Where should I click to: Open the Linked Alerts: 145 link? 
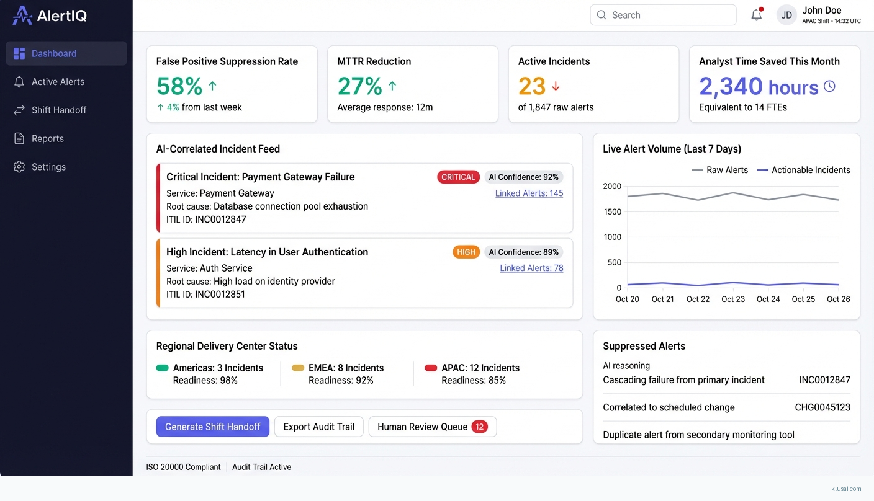(x=529, y=193)
